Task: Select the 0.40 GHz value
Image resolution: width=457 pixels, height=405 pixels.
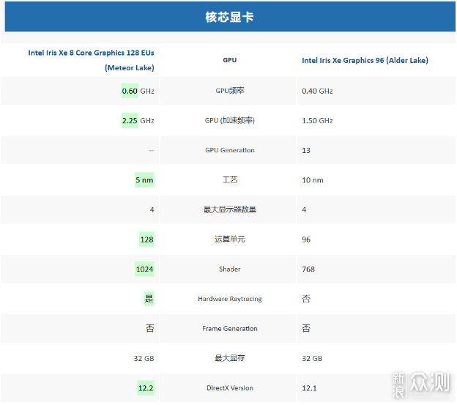Action: pos(317,91)
